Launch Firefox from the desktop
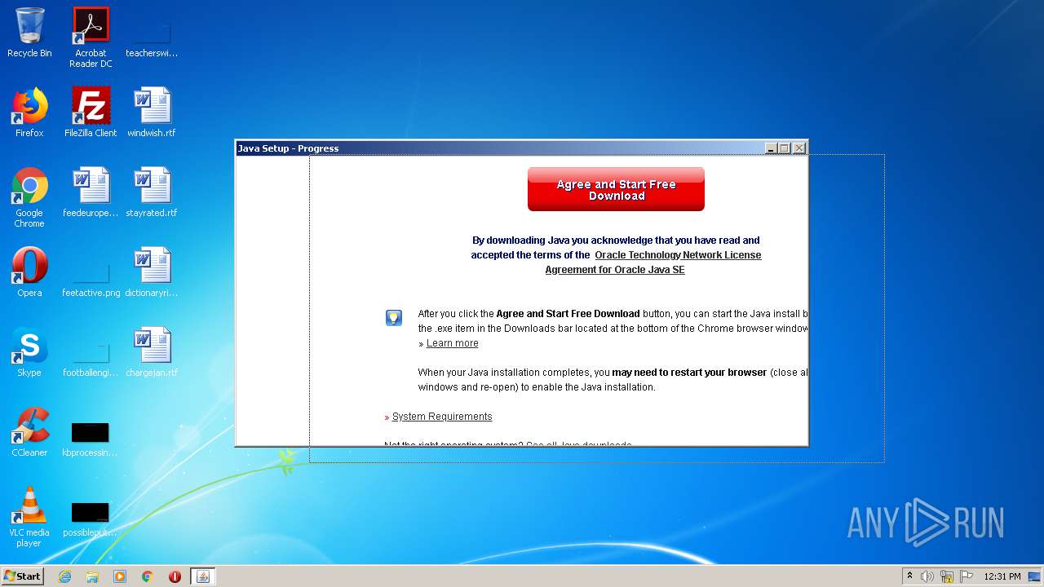1044x587 pixels. pos(29,113)
